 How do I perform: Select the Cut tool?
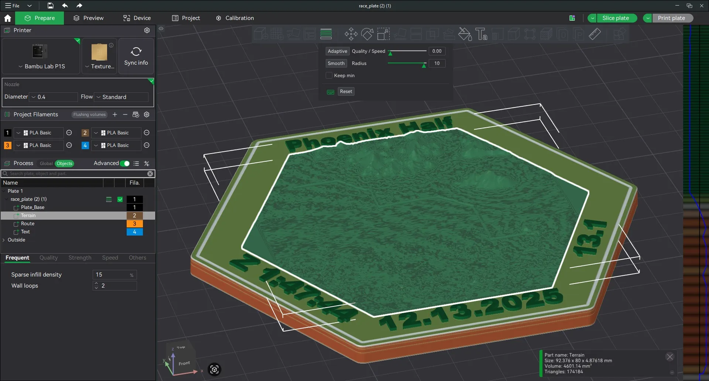coord(416,34)
